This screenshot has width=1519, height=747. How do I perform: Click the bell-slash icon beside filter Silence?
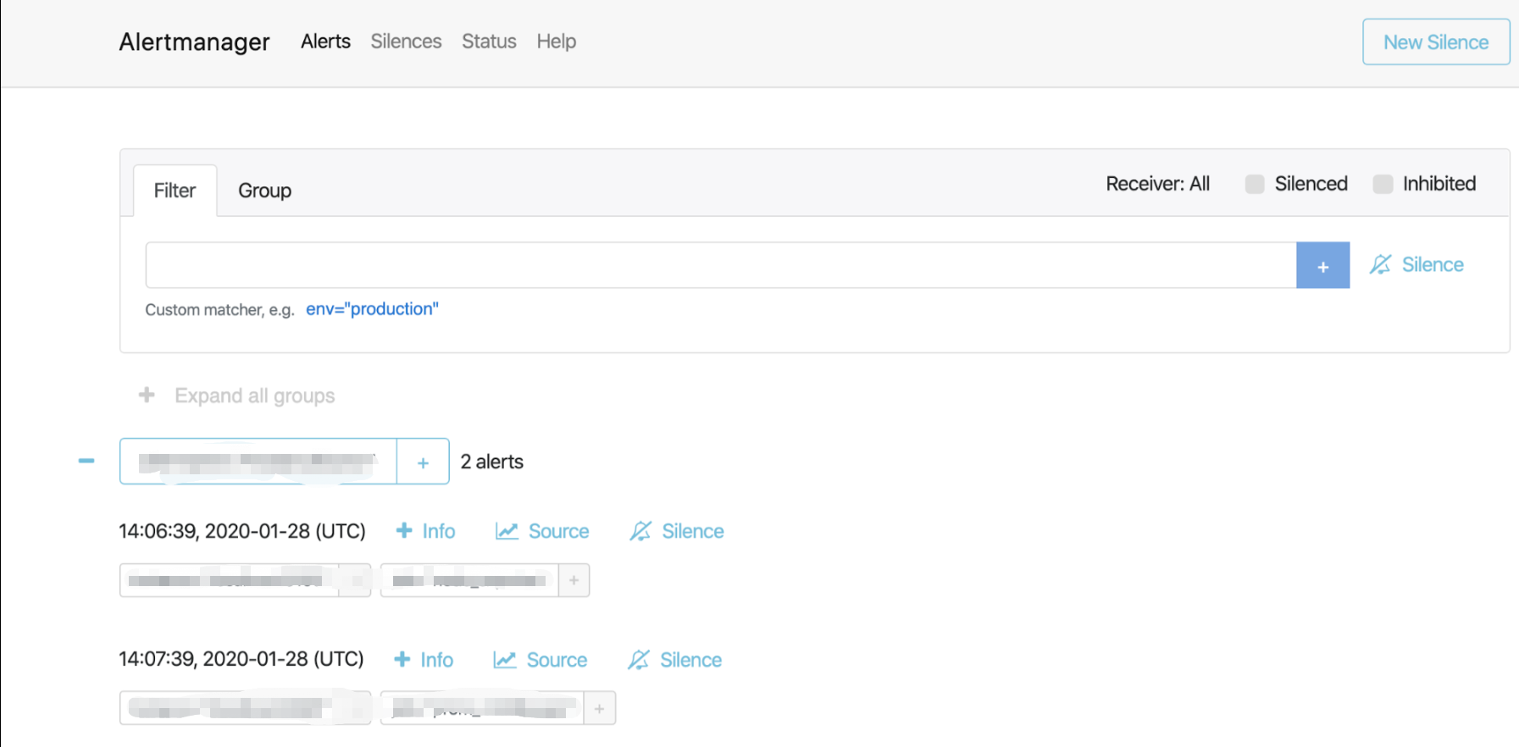(1380, 265)
